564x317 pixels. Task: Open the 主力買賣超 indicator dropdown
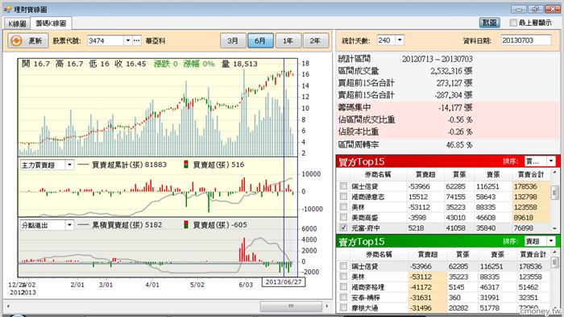[x=69, y=165]
